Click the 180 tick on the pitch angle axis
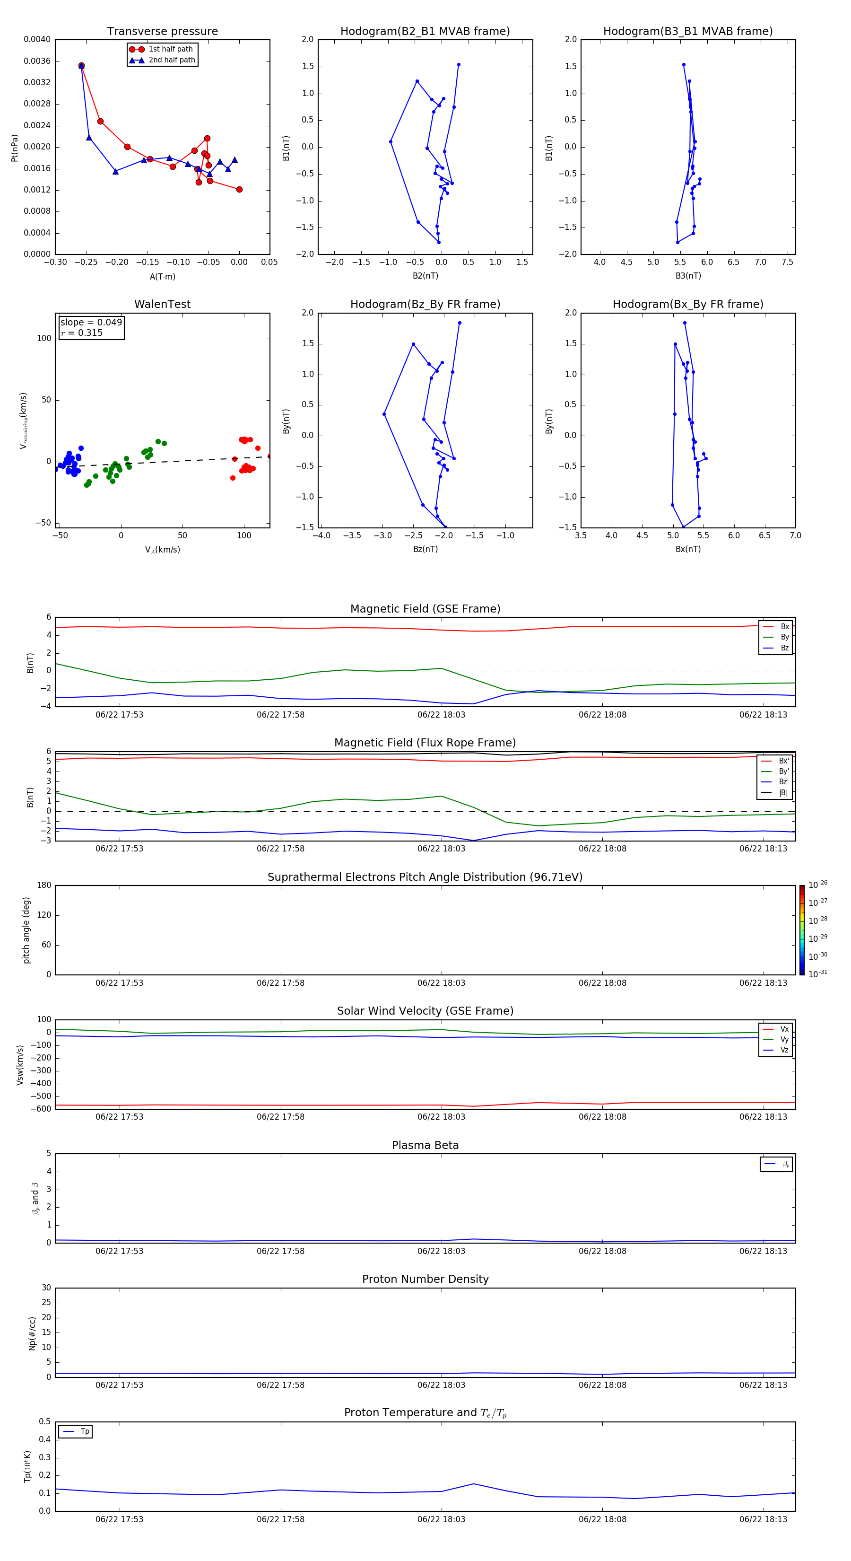The width and height of the screenshot is (851, 1561). click(44, 886)
